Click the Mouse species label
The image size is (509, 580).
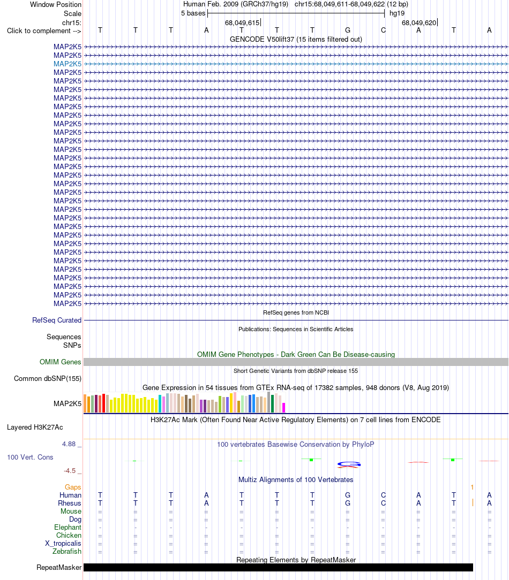click(x=71, y=512)
